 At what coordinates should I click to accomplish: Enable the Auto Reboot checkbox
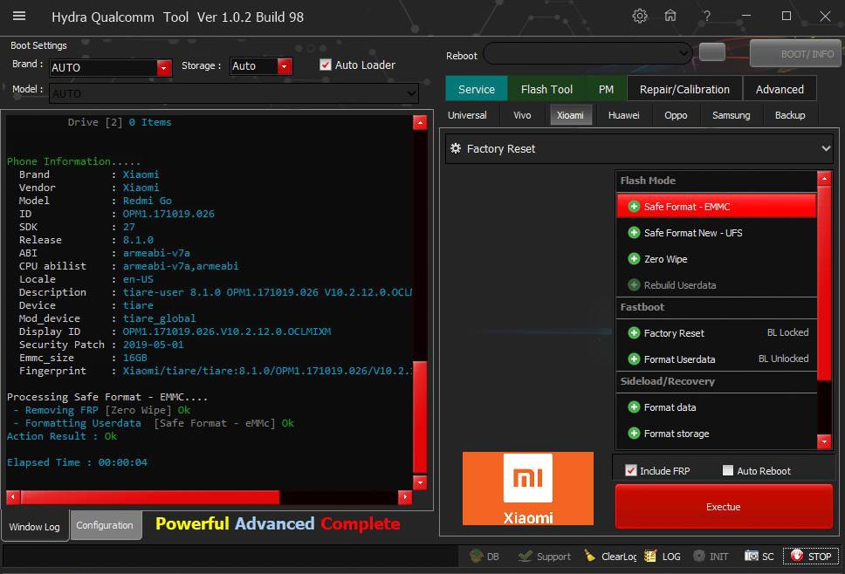(x=727, y=470)
